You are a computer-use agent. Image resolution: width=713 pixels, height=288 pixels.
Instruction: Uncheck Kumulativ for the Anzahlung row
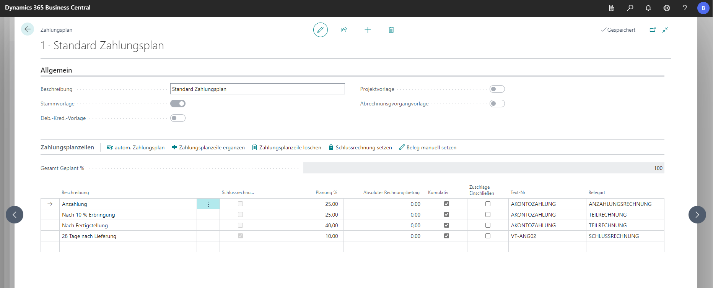pos(446,204)
